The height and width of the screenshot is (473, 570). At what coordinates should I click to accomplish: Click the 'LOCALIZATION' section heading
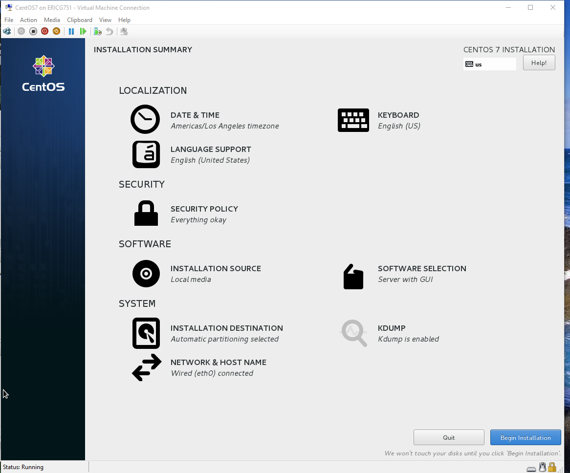153,90
